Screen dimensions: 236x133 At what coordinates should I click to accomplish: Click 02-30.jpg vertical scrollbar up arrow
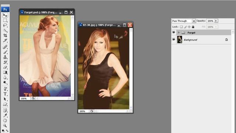point(131,30)
